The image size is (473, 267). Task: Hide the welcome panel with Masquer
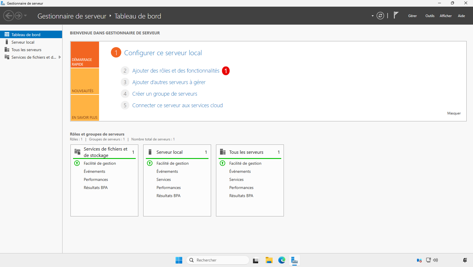coord(454,113)
